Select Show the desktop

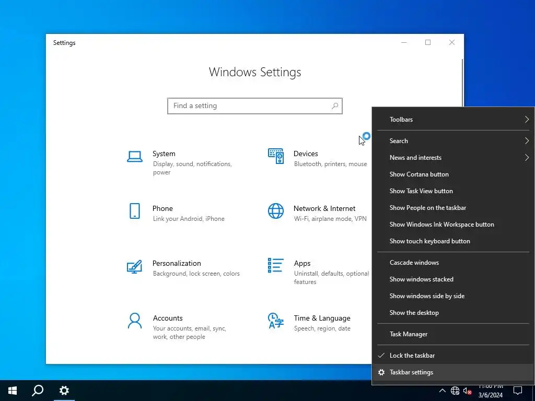point(453,313)
